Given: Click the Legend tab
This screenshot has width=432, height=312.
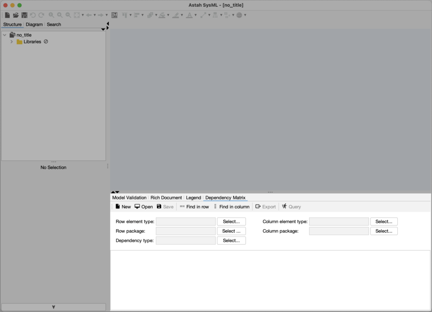Looking at the screenshot, I should [193, 197].
